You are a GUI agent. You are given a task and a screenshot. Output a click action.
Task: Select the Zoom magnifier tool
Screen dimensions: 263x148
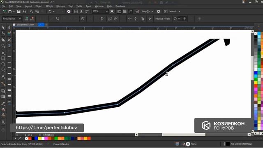(x=3, y=46)
